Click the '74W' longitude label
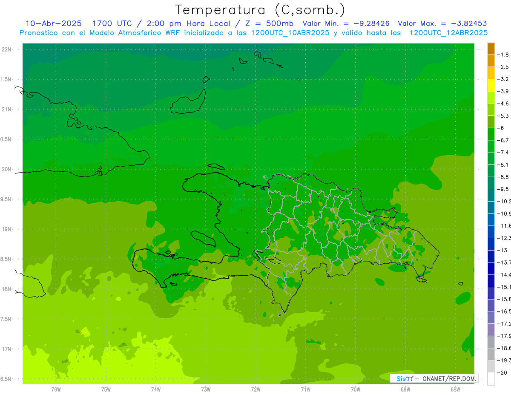 pyautogui.click(x=156, y=389)
